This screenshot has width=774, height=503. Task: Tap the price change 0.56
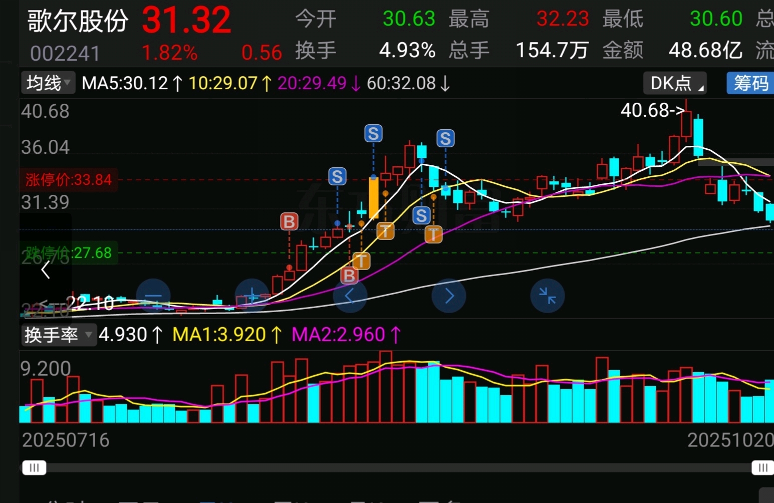point(262,53)
